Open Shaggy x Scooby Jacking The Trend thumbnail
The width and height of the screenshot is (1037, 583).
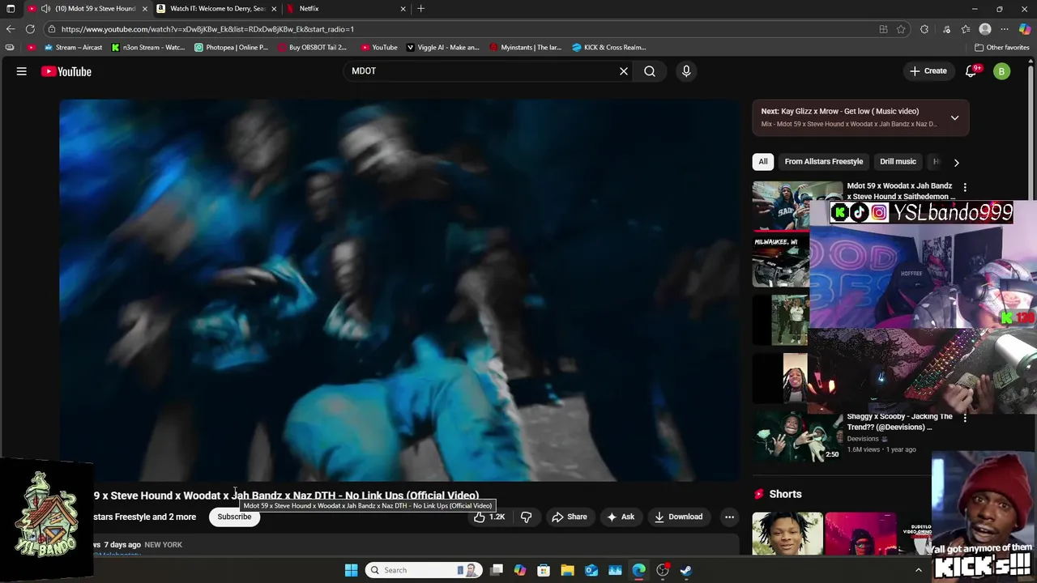tap(797, 436)
